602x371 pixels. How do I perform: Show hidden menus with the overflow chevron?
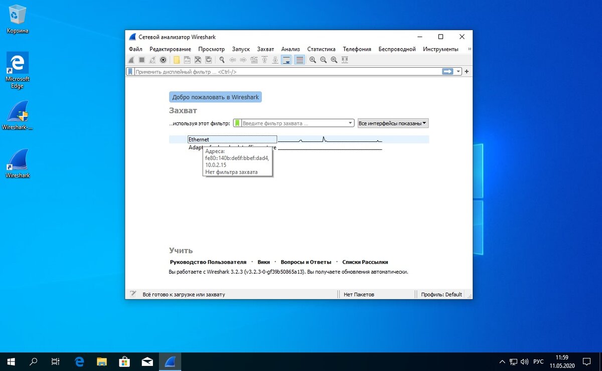click(470, 49)
